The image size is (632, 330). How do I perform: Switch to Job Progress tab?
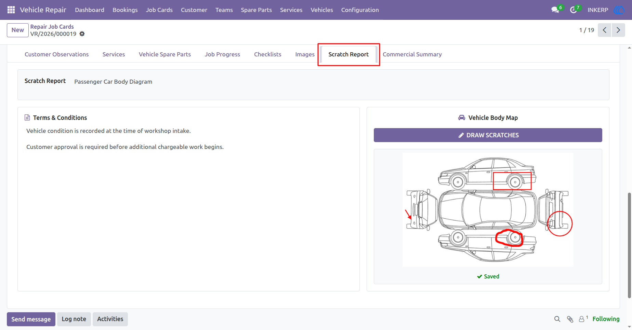(222, 54)
